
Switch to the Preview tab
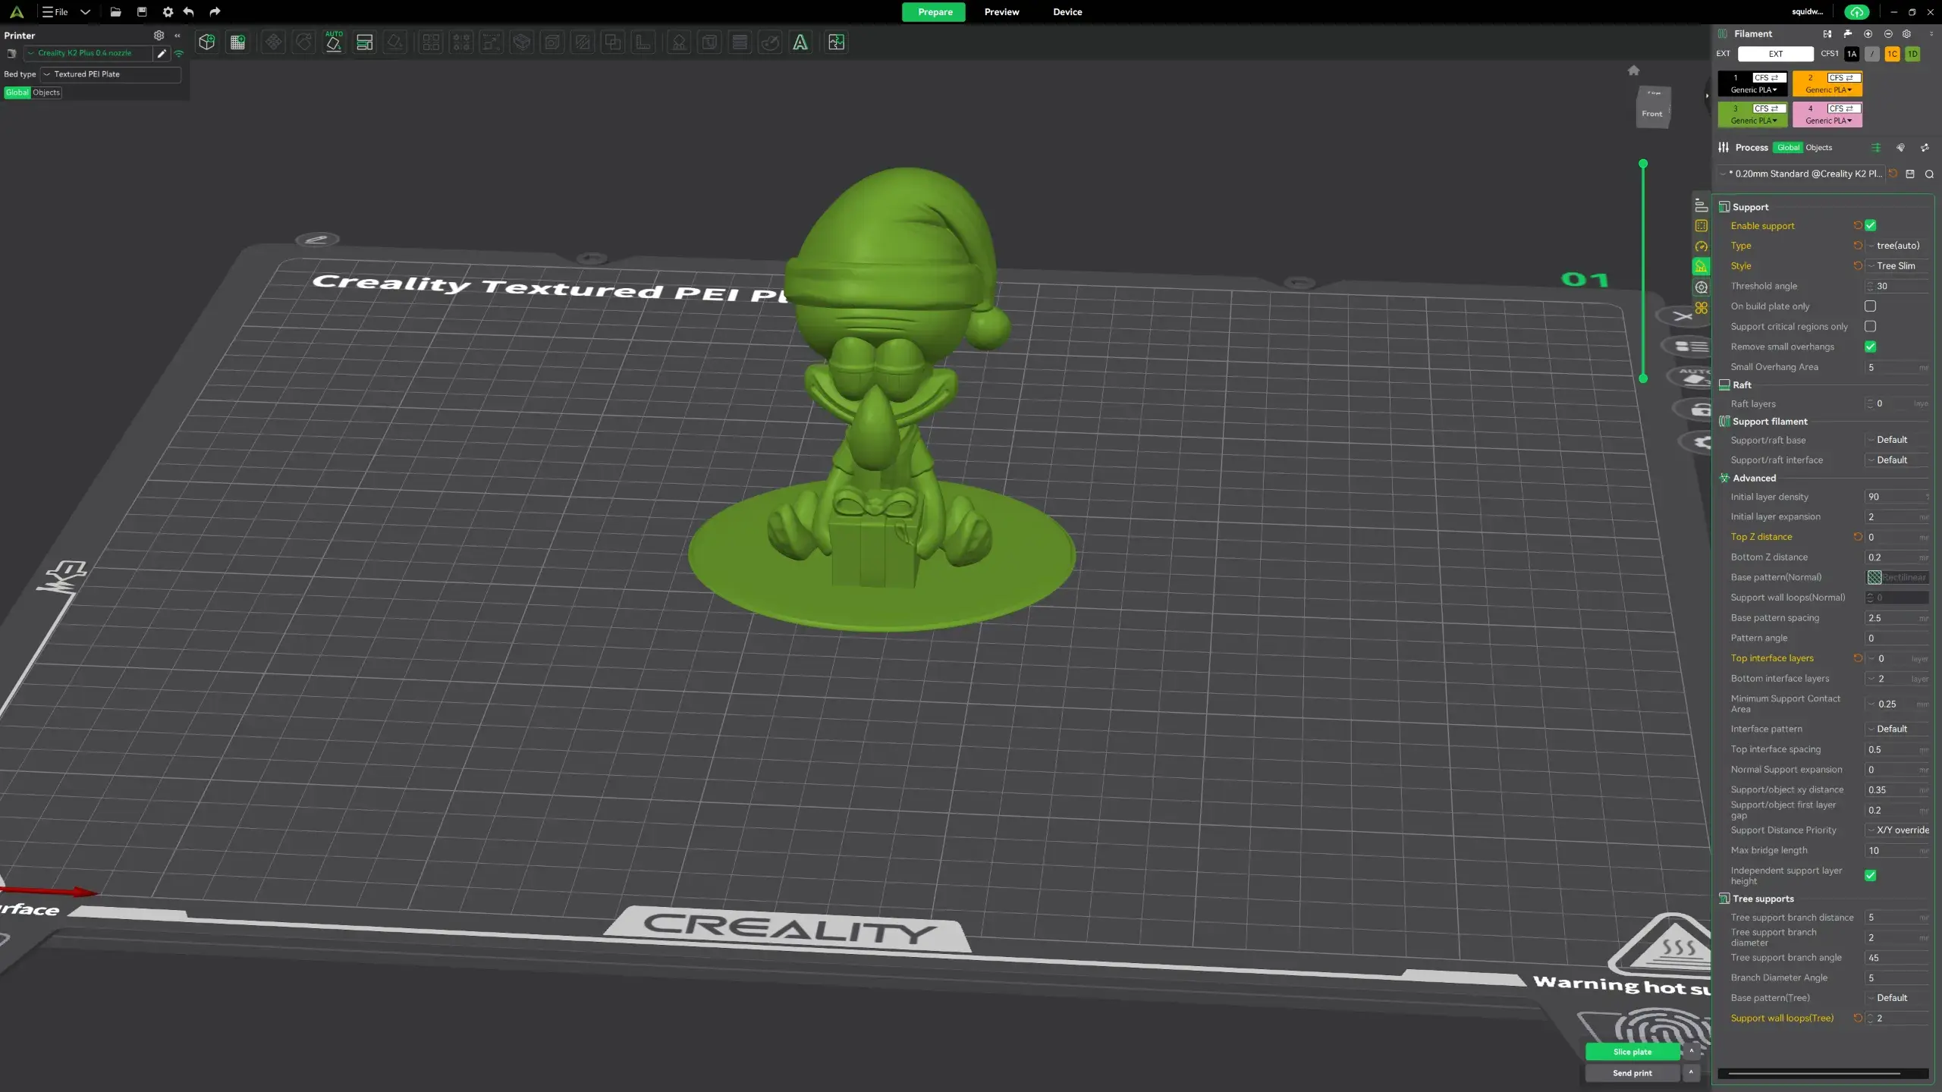(1001, 12)
